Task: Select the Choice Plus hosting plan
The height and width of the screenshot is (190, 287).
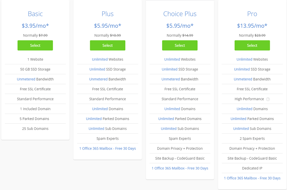Action: (x=180, y=45)
